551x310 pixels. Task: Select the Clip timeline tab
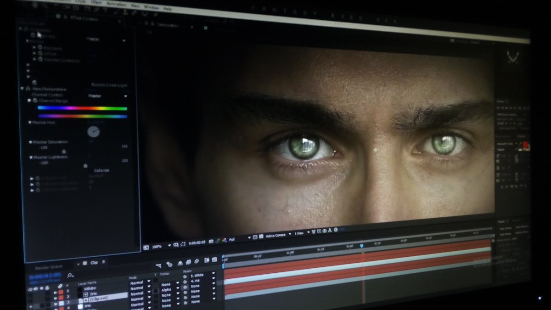tap(94, 263)
